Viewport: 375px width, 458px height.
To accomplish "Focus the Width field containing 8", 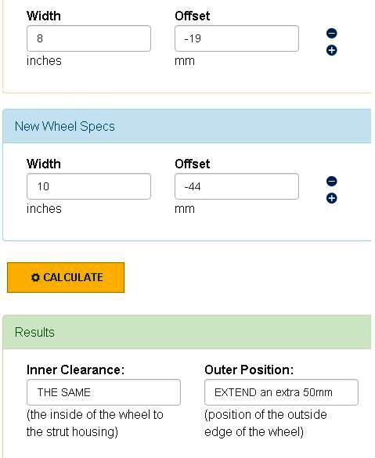I will pyautogui.click(x=88, y=38).
